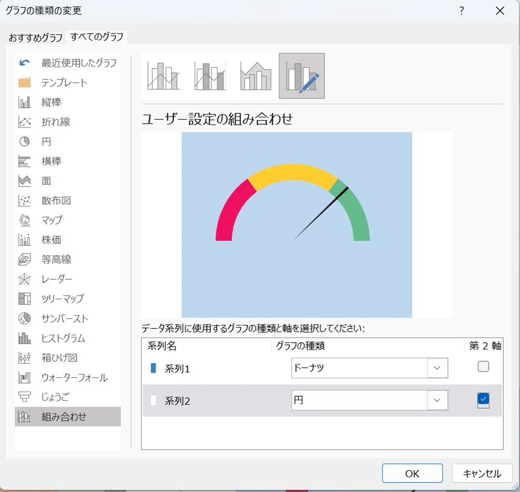Open the help question mark icon
This screenshot has height=492, width=520.
pos(462,11)
